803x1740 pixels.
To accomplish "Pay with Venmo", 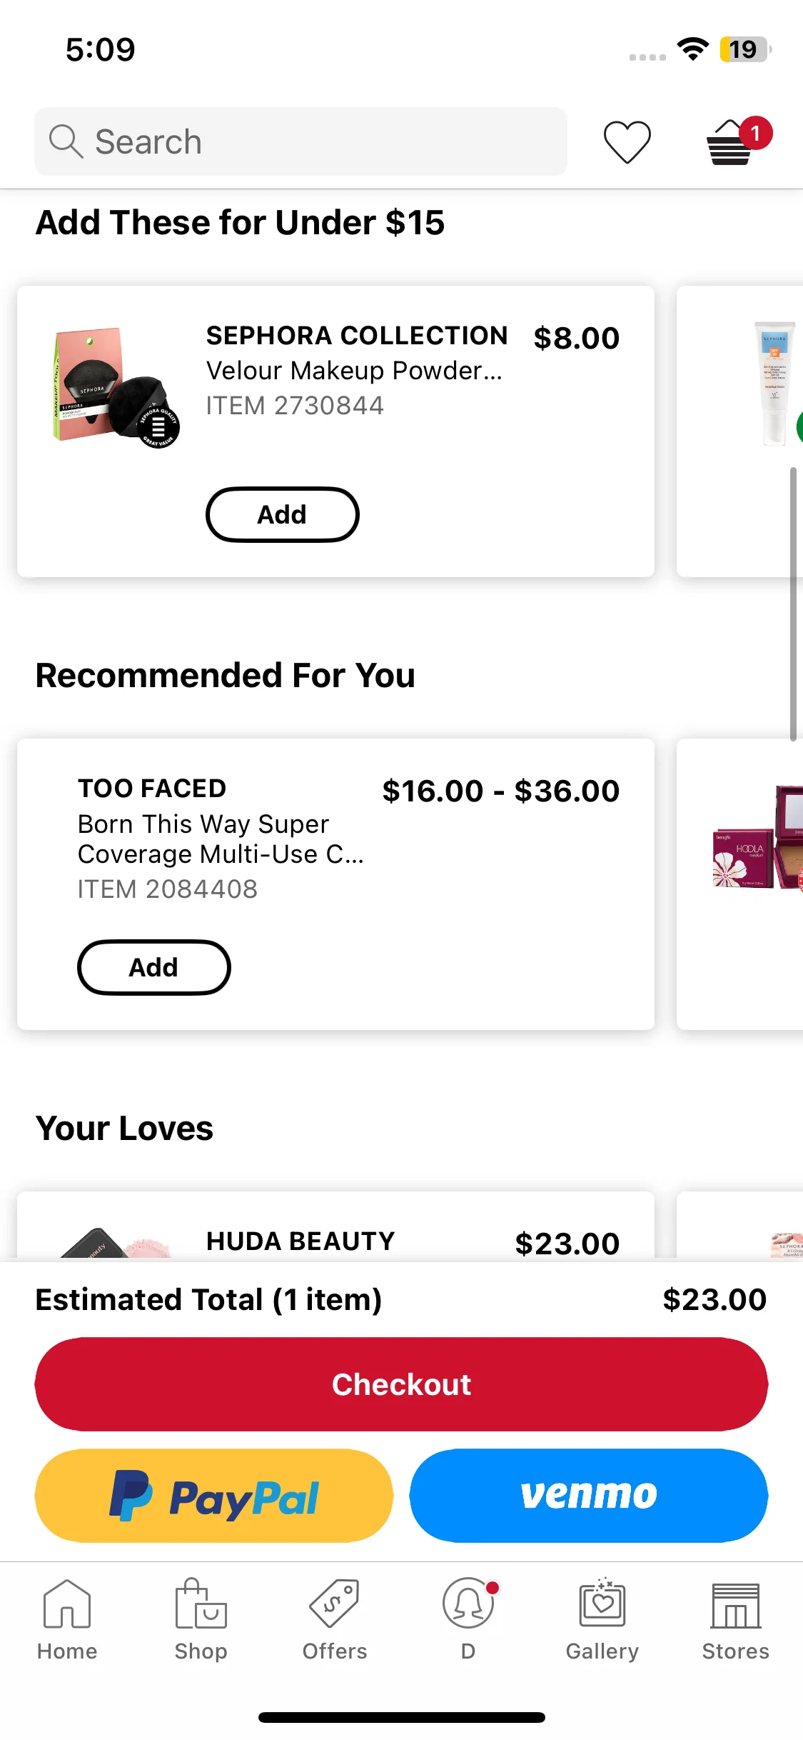I will click(589, 1496).
